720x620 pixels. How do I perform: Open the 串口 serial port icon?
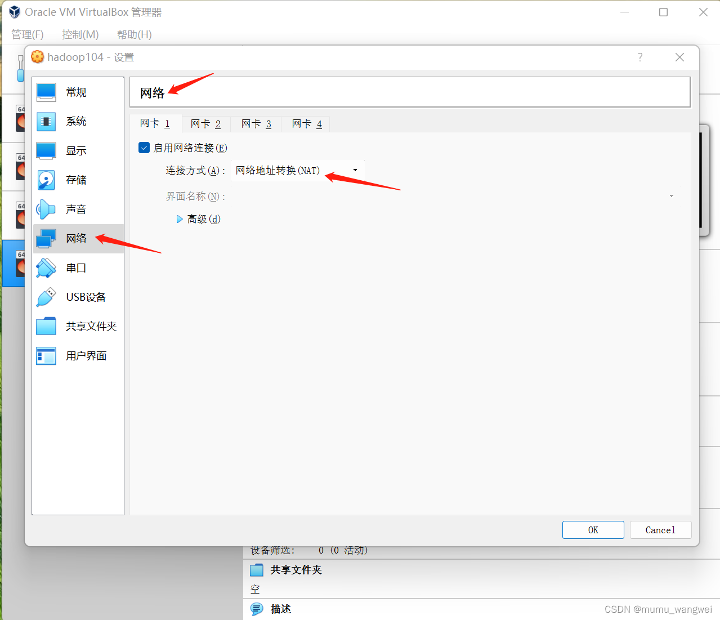point(46,267)
